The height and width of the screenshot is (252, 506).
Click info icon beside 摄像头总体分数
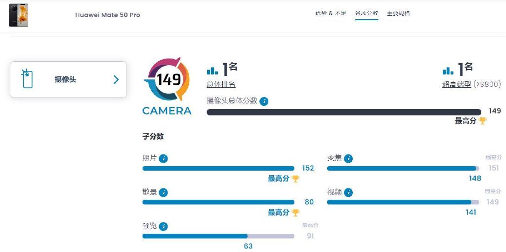coord(264,101)
